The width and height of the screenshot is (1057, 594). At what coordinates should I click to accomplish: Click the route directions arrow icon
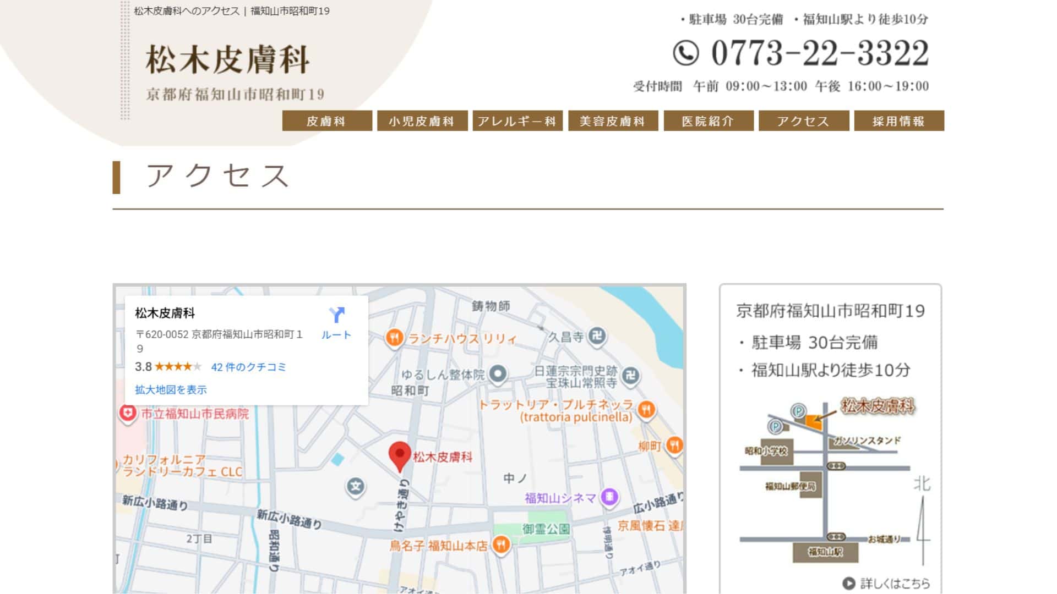coord(336,315)
